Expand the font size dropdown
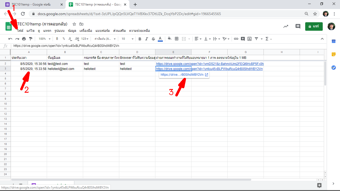340x191 pixels. pos(127,39)
